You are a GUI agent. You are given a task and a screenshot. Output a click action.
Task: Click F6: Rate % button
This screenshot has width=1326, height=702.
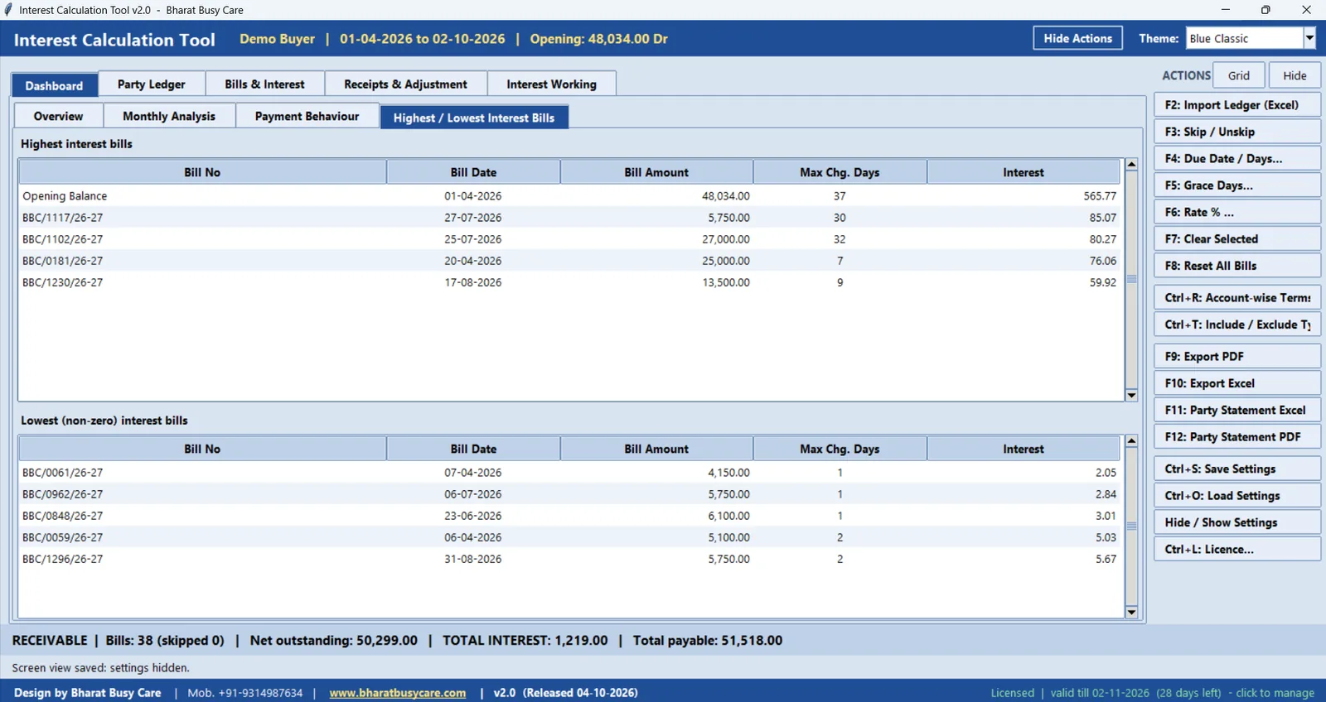pyautogui.click(x=1237, y=212)
